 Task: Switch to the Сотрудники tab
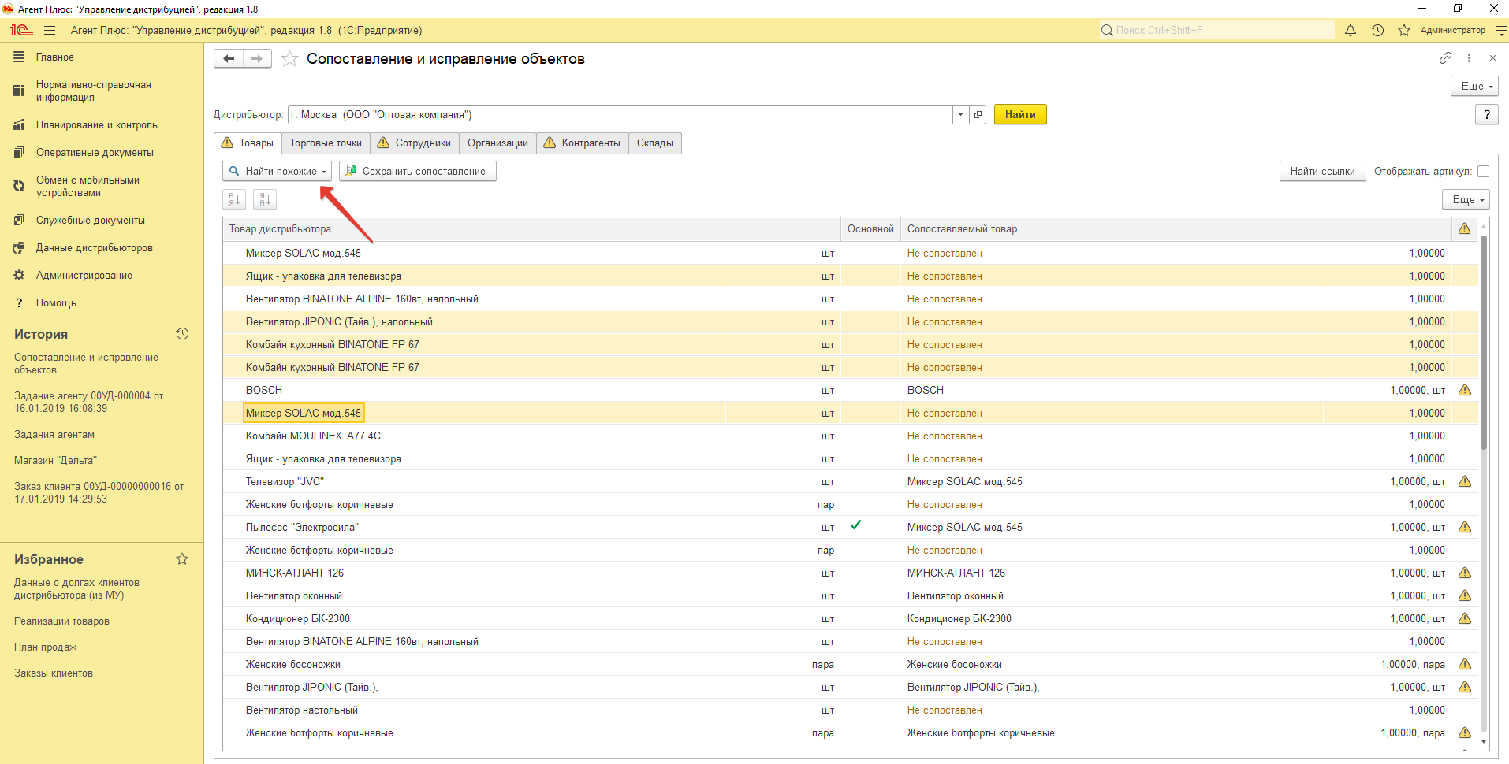pos(414,143)
